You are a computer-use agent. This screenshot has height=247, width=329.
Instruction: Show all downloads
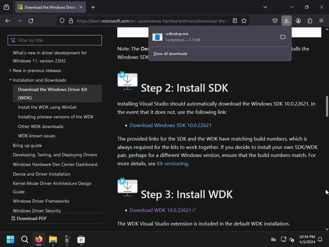[x=170, y=54]
